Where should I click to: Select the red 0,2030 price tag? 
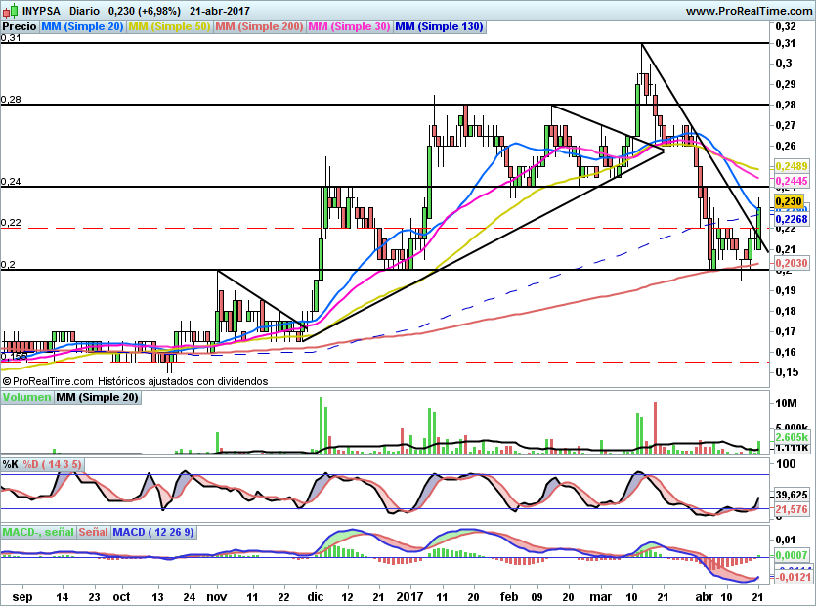pyautogui.click(x=789, y=263)
